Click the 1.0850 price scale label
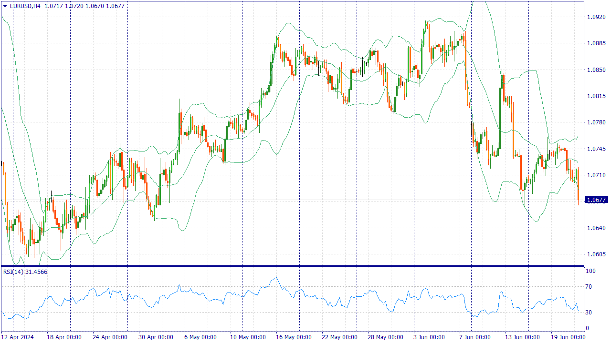 pyautogui.click(x=596, y=70)
